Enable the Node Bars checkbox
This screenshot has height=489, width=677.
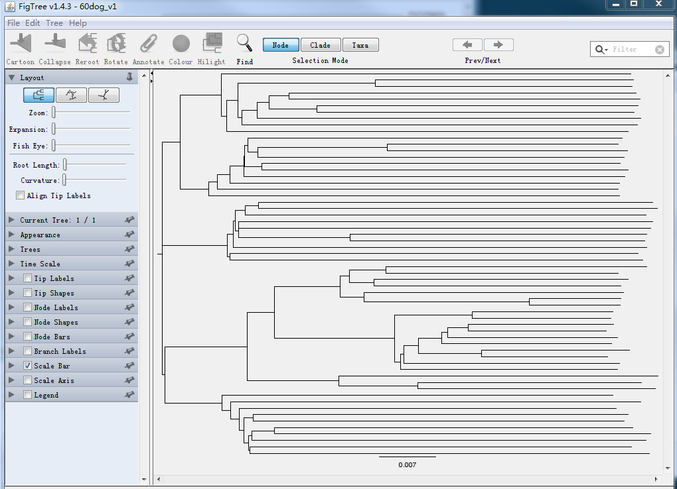(x=27, y=337)
